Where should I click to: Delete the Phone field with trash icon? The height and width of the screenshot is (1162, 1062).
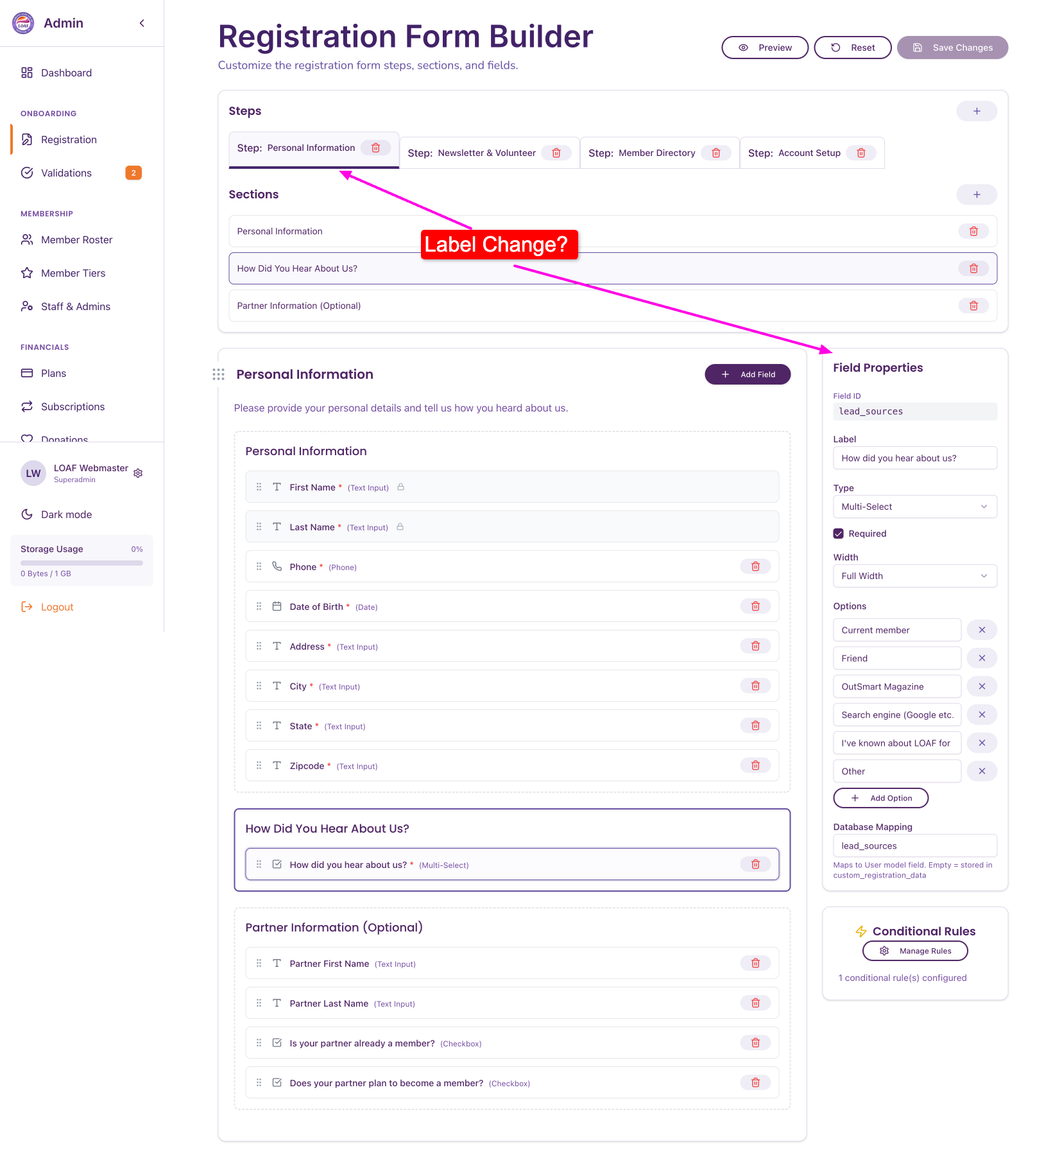(755, 566)
